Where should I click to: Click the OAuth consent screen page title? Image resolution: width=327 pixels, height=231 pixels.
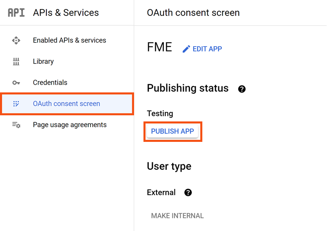[193, 13]
